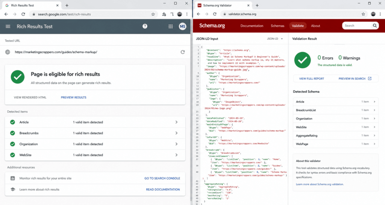This screenshot has height=205, width=385.
Task: Select the '0 Errors' result text
Action: (325, 58)
